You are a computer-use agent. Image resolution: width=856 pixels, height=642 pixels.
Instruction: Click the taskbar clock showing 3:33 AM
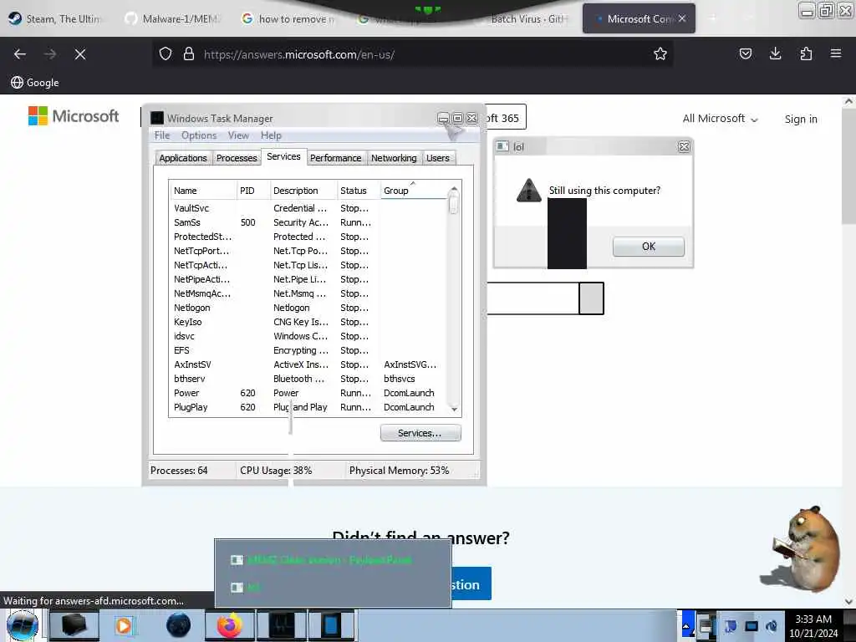coord(813,626)
